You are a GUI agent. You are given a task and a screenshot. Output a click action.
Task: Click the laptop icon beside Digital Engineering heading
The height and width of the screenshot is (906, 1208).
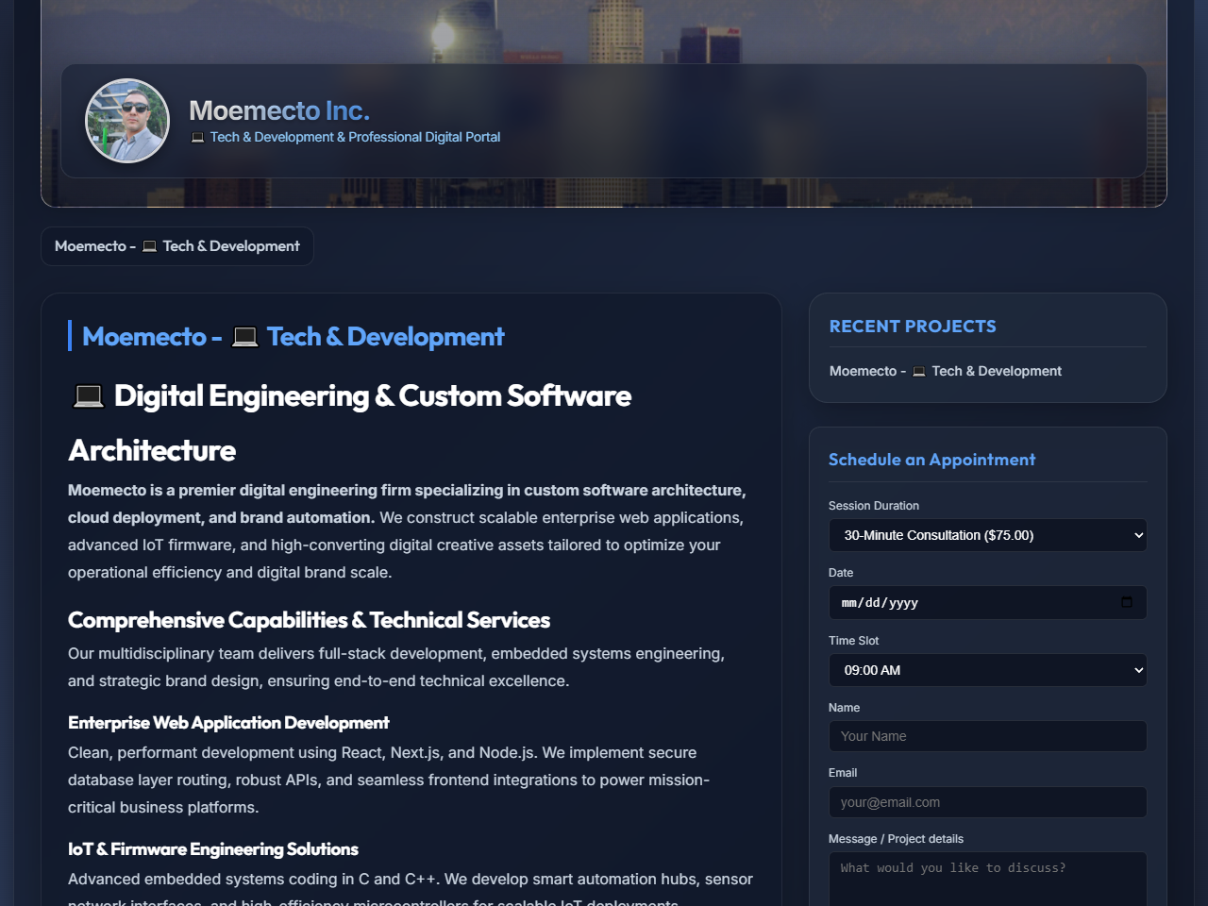[x=88, y=396]
